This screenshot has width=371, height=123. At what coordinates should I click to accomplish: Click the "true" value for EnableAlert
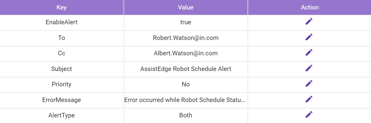pos(186,22)
